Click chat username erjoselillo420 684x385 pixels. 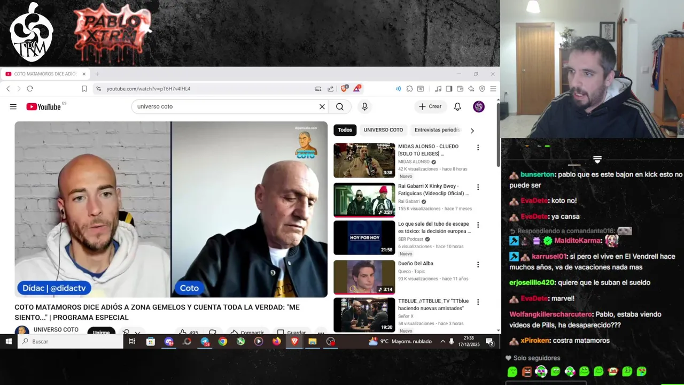(x=532, y=282)
